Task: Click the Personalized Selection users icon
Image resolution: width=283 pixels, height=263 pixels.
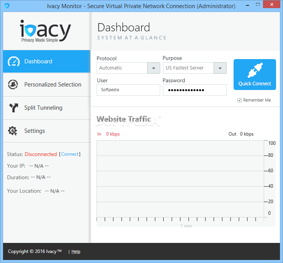Action: 13,84
